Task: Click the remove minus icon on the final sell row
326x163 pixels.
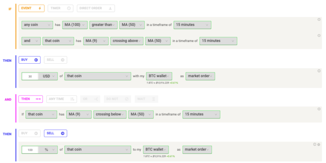Action: coord(318,144)
